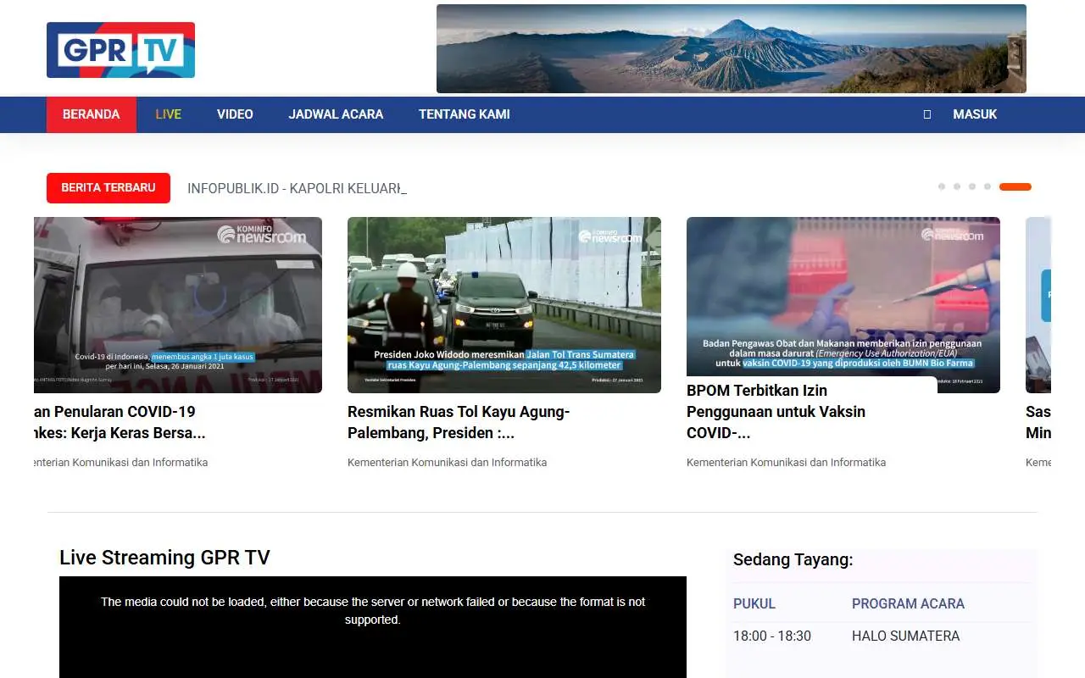Go to the LIVE page
1085x678 pixels.
click(169, 114)
